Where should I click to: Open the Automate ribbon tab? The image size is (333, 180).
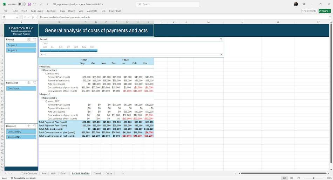click(x=92, y=11)
